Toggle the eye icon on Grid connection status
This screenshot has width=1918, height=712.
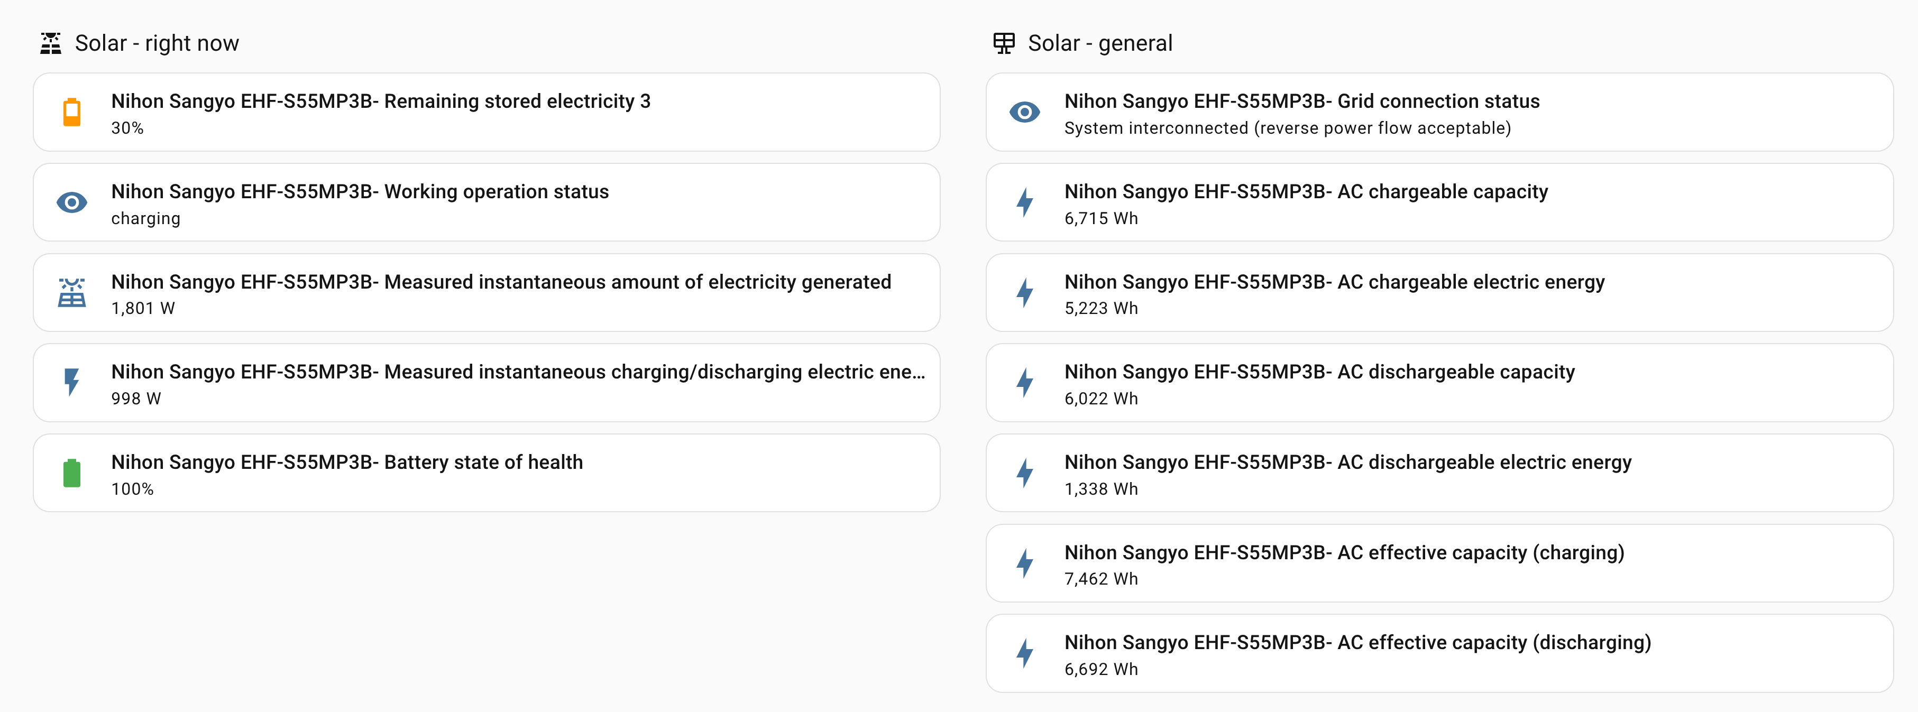(x=1025, y=113)
